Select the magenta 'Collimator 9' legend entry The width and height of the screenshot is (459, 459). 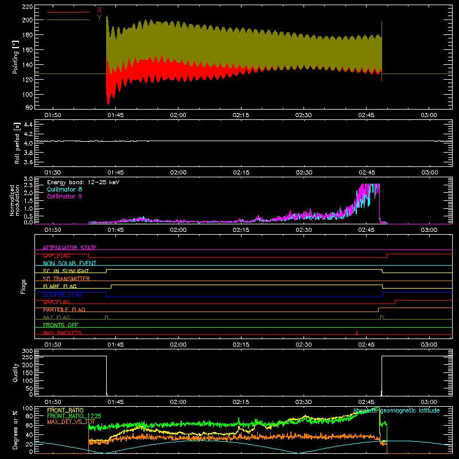(x=64, y=196)
